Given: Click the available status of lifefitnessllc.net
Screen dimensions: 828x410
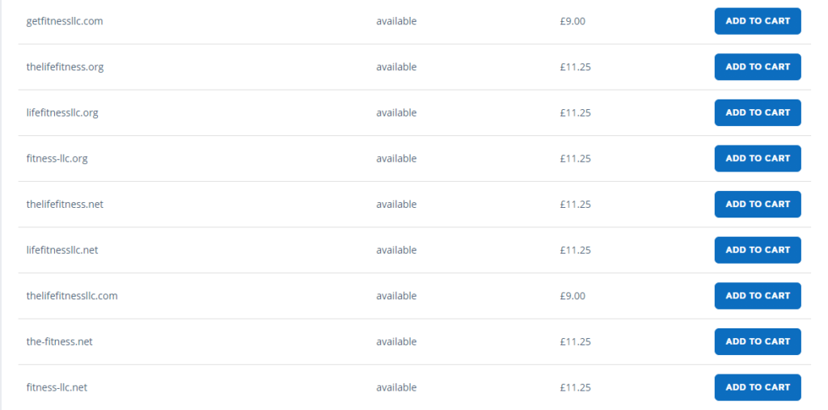Looking at the screenshot, I should point(396,250).
